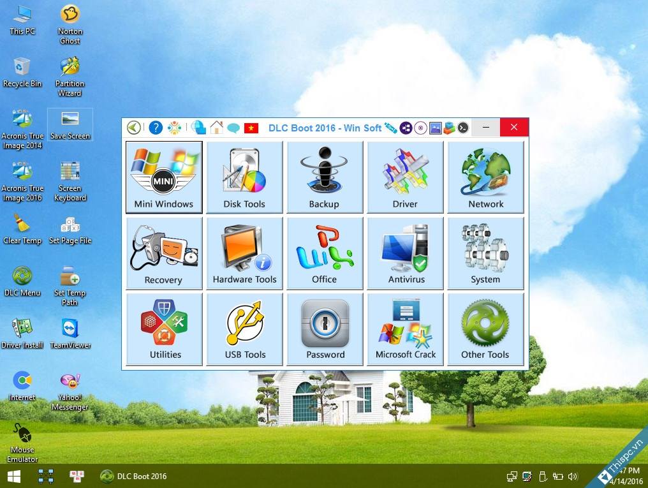Click the blue chat bubble icon

tap(233, 128)
